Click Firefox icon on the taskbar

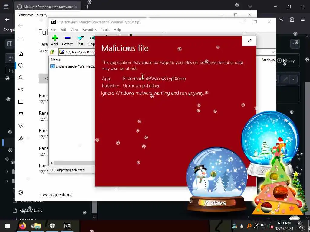point(23,226)
